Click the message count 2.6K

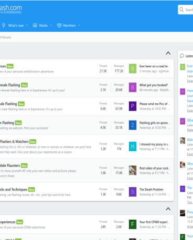pos(119,227)
